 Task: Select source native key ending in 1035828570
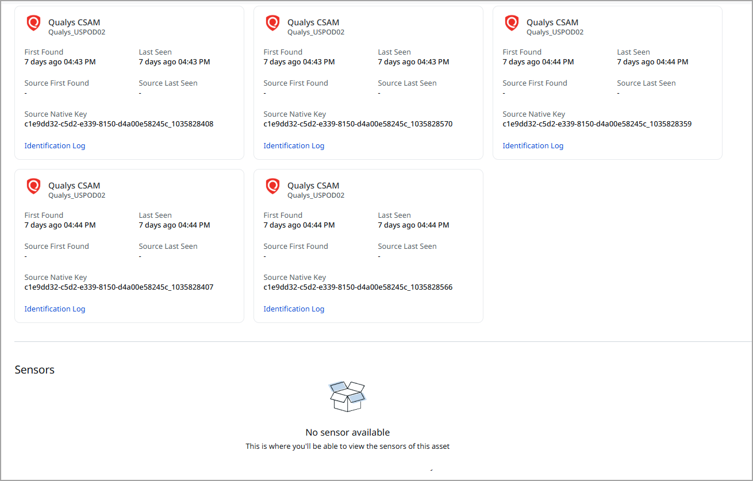coord(358,124)
